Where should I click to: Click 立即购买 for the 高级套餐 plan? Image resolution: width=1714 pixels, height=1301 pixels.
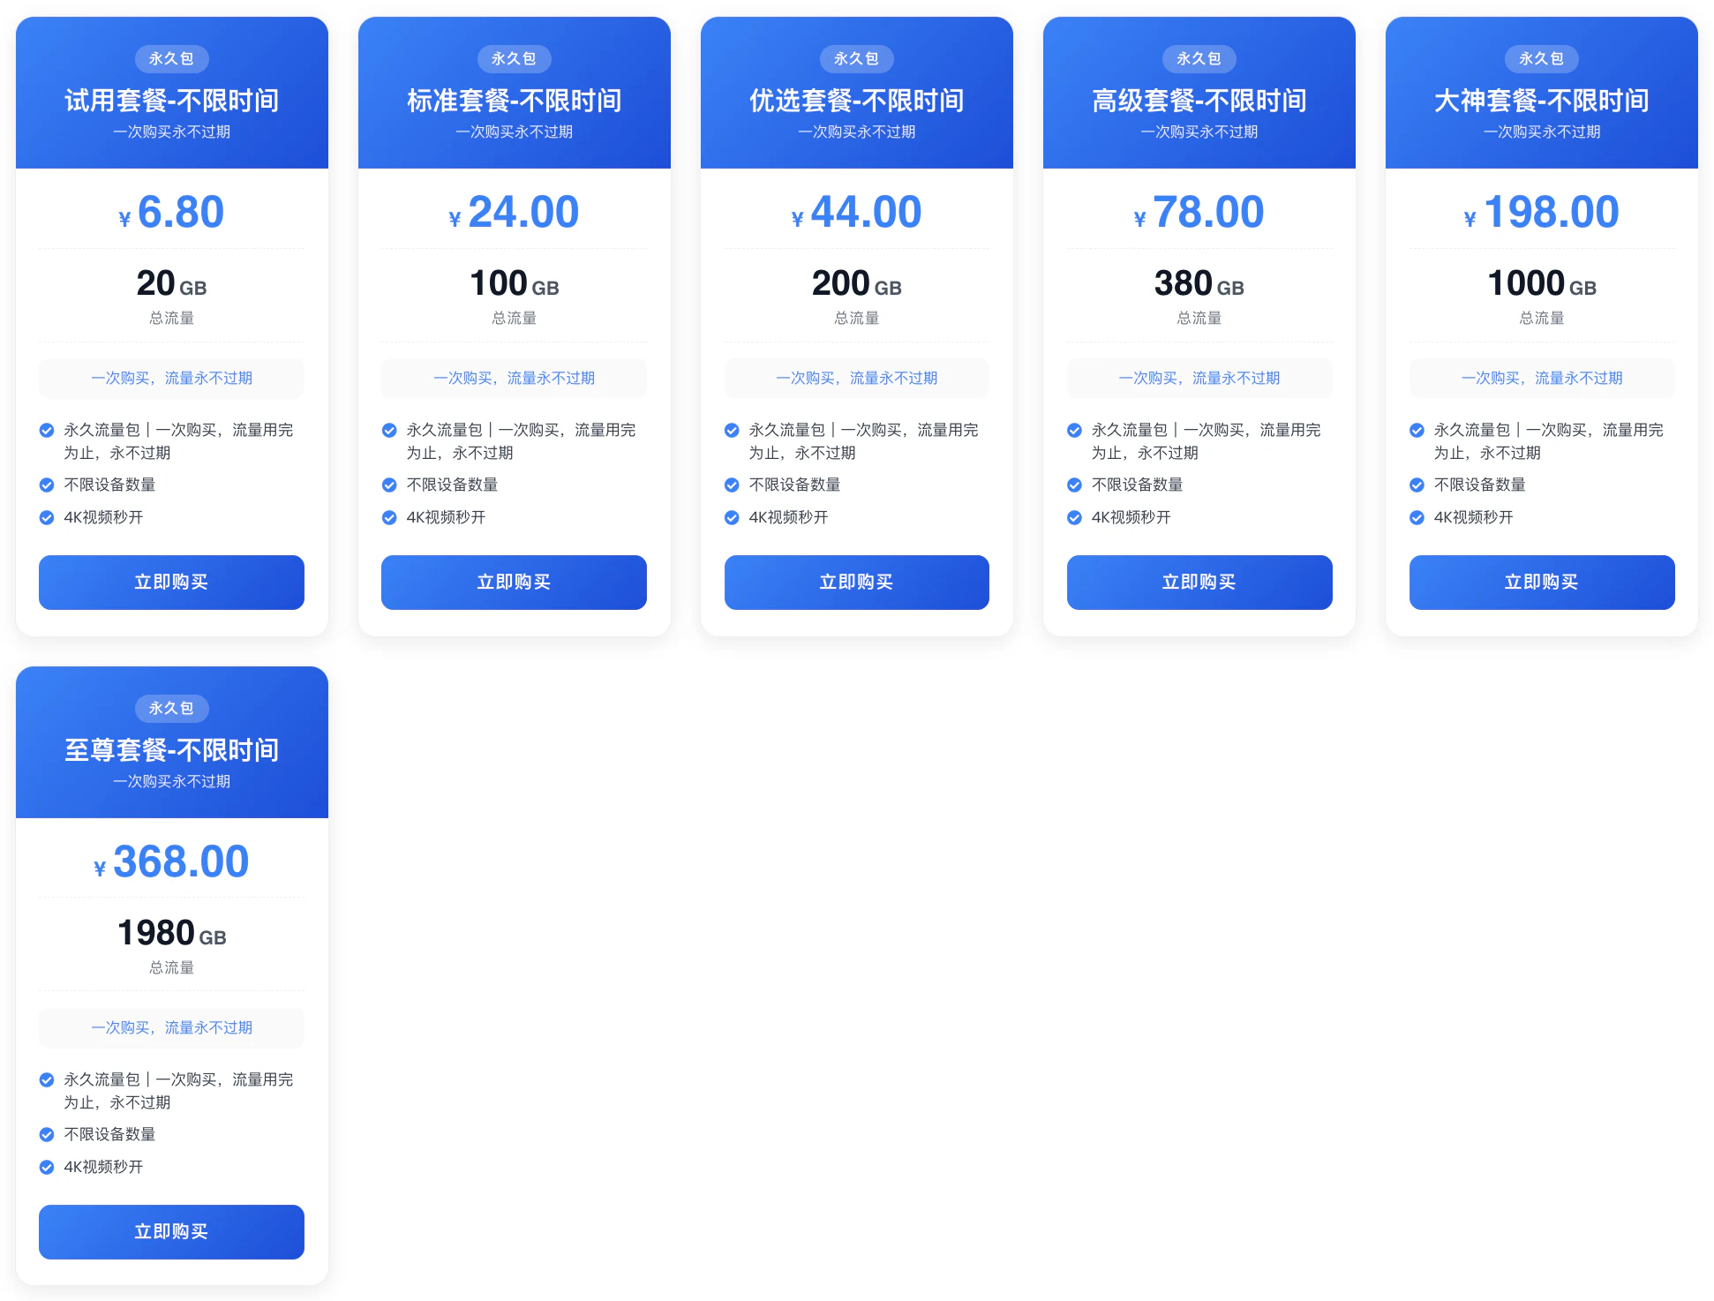(1199, 583)
